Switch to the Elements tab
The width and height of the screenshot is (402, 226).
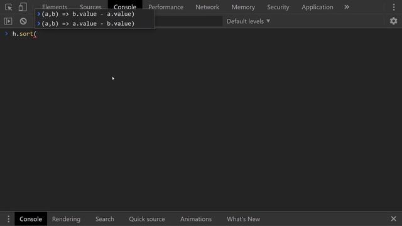[55, 7]
